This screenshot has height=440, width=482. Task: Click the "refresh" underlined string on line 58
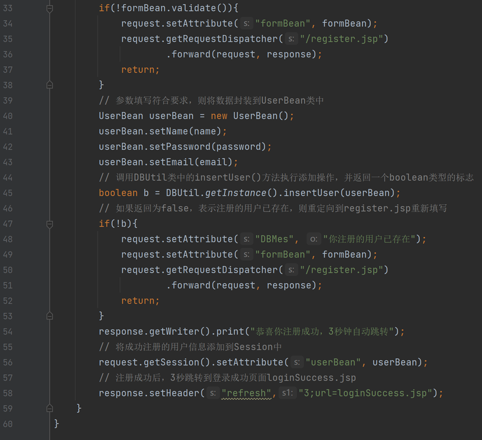coord(246,393)
